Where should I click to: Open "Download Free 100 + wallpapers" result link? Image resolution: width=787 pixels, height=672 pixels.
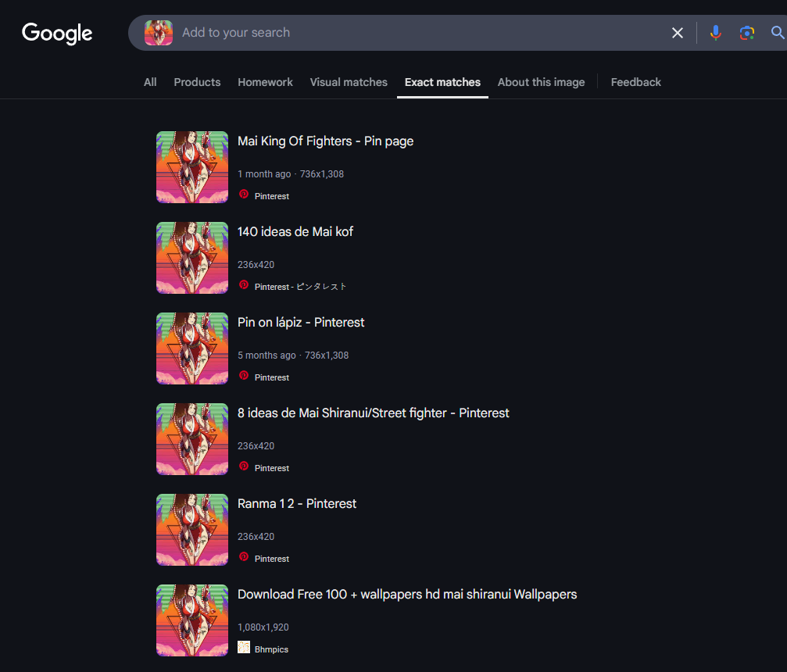point(407,595)
